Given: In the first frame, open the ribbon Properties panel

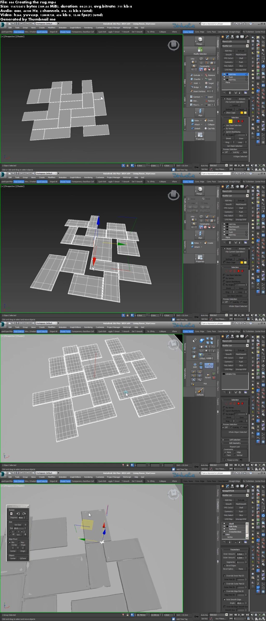Looking at the screenshot, I should pos(200,136).
